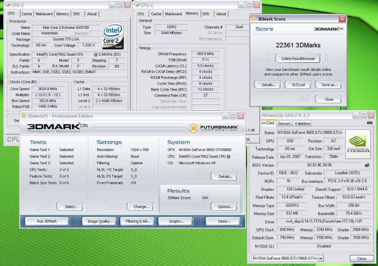Open the Sensors tab in GPU-Z
The height and width of the screenshot is (266, 378).
(284, 123)
